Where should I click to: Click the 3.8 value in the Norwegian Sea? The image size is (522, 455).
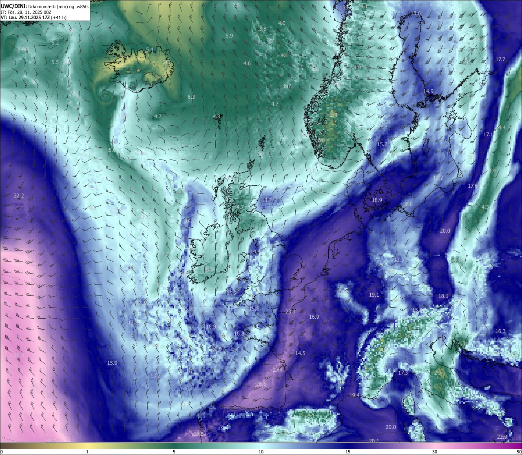pos(263,29)
